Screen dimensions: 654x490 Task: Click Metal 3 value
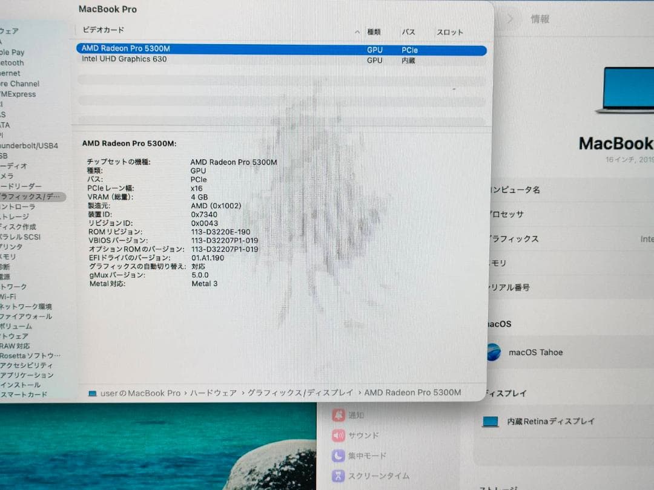(205, 284)
